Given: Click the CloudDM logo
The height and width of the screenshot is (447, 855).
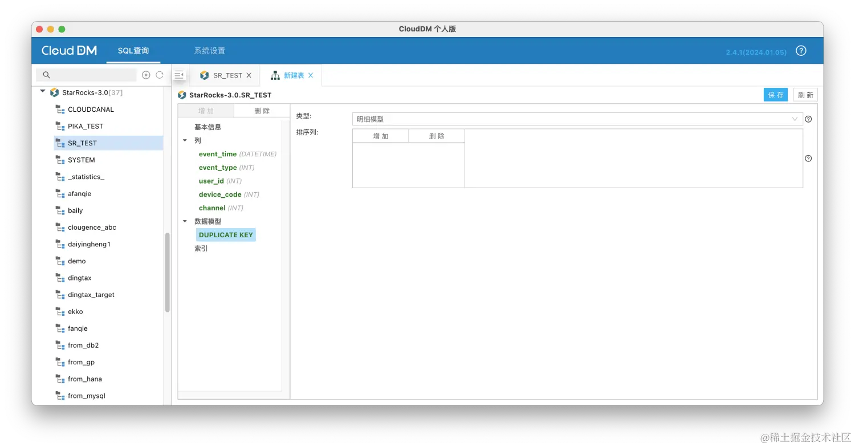Looking at the screenshot, I should [69, 51].
